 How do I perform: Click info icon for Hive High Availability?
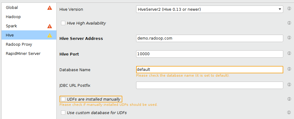[x=289, y=23]
